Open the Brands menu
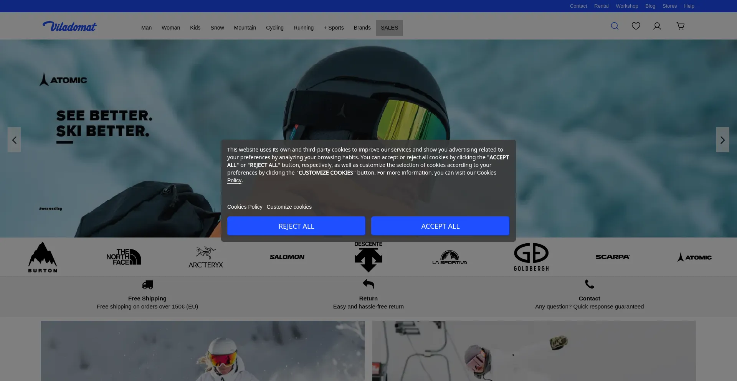Image resolution: width=737 pixels, height=381 pixels. [362, 28]
